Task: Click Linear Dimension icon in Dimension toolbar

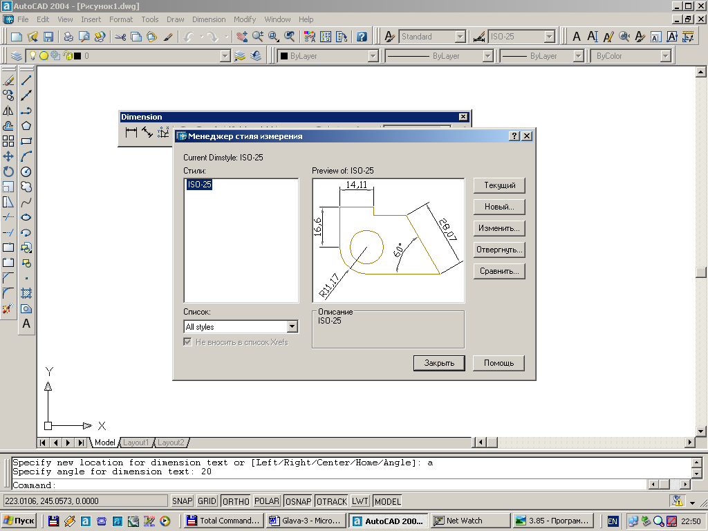Action: (x=131, y=132)
